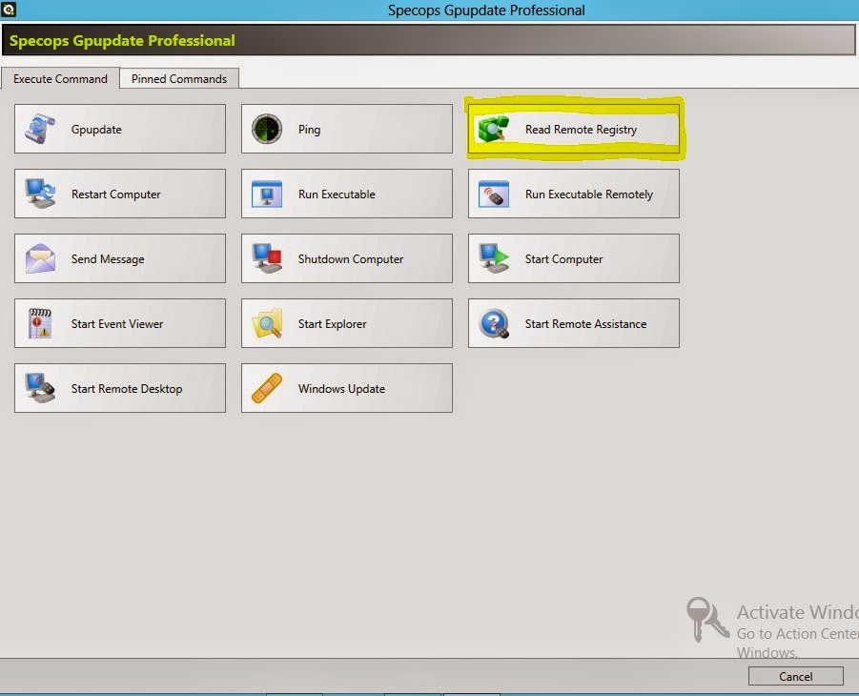Run the Windows Update command
859x696 pixels.
point(347,387)
